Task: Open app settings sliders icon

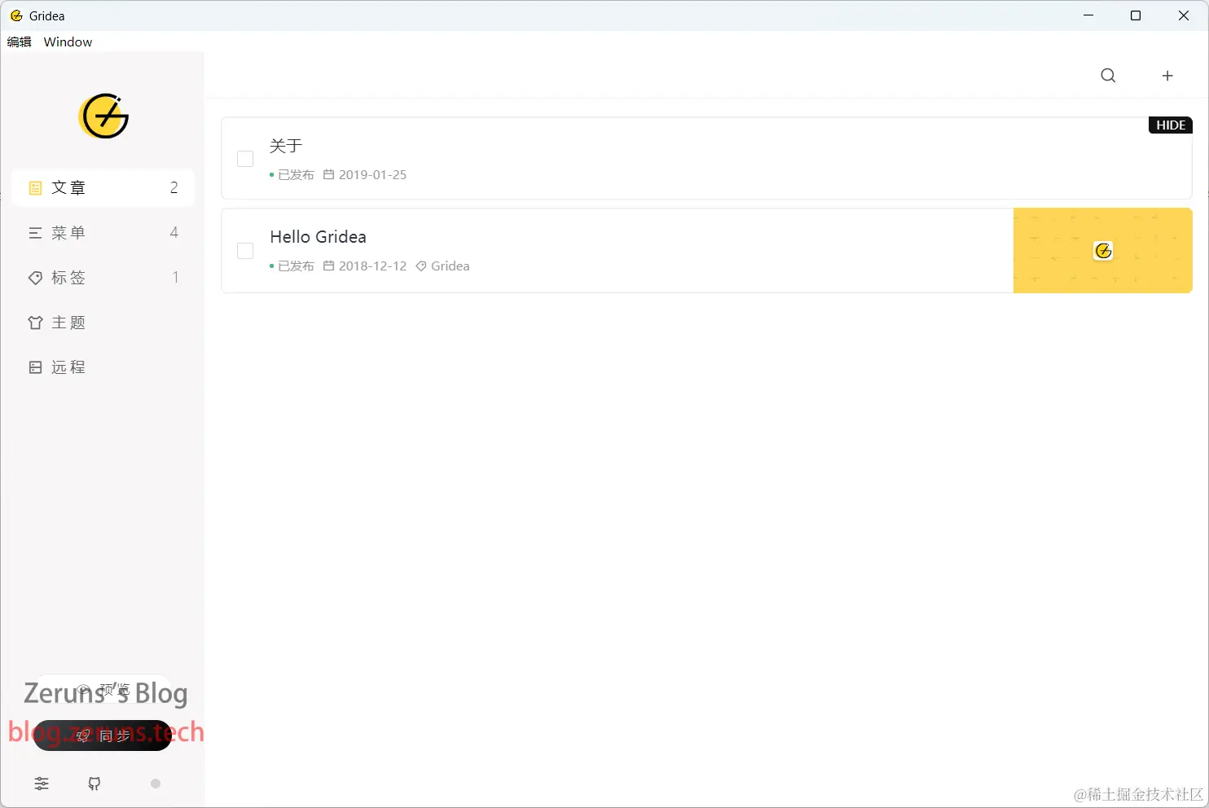Action: click(42, 784)
